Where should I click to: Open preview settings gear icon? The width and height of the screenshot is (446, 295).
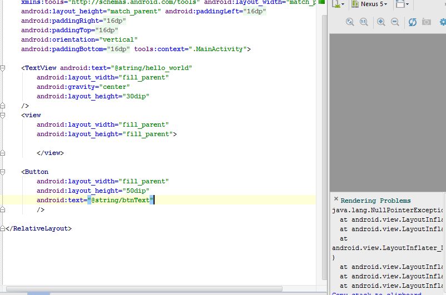coord(443,22)
